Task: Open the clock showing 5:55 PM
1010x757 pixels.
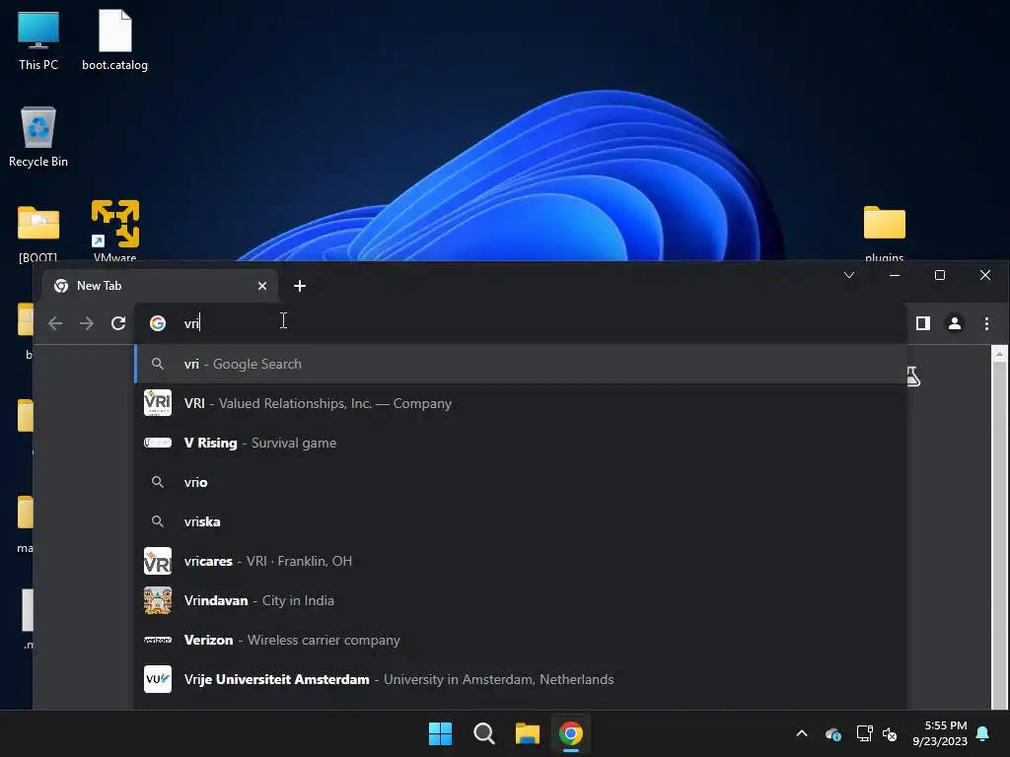Action: 940,733
